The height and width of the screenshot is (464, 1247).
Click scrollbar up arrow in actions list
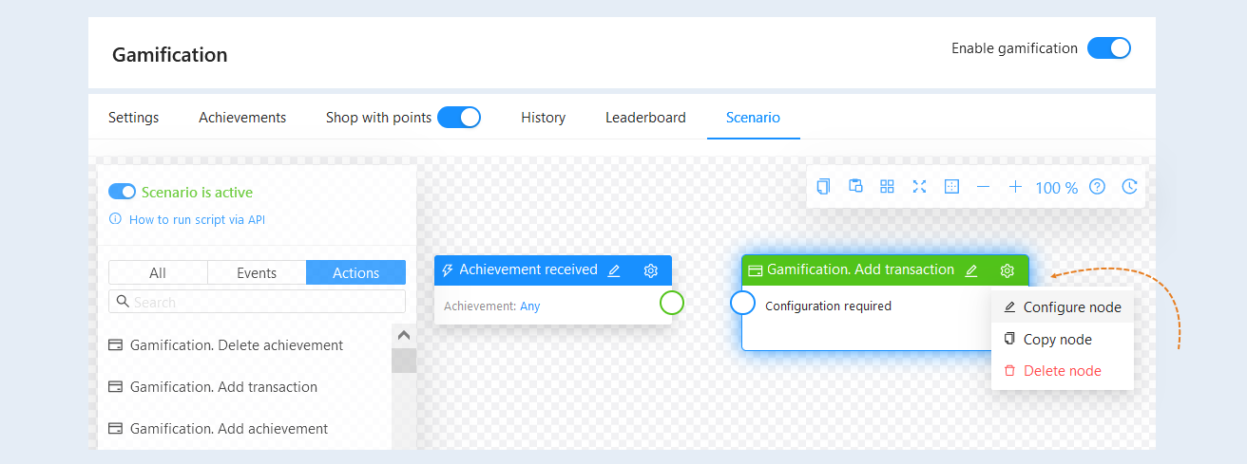(404, 335)
